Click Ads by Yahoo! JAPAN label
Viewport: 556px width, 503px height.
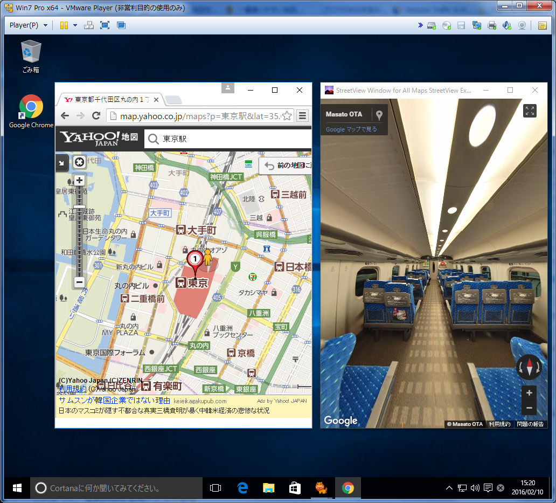coord(282,401)
